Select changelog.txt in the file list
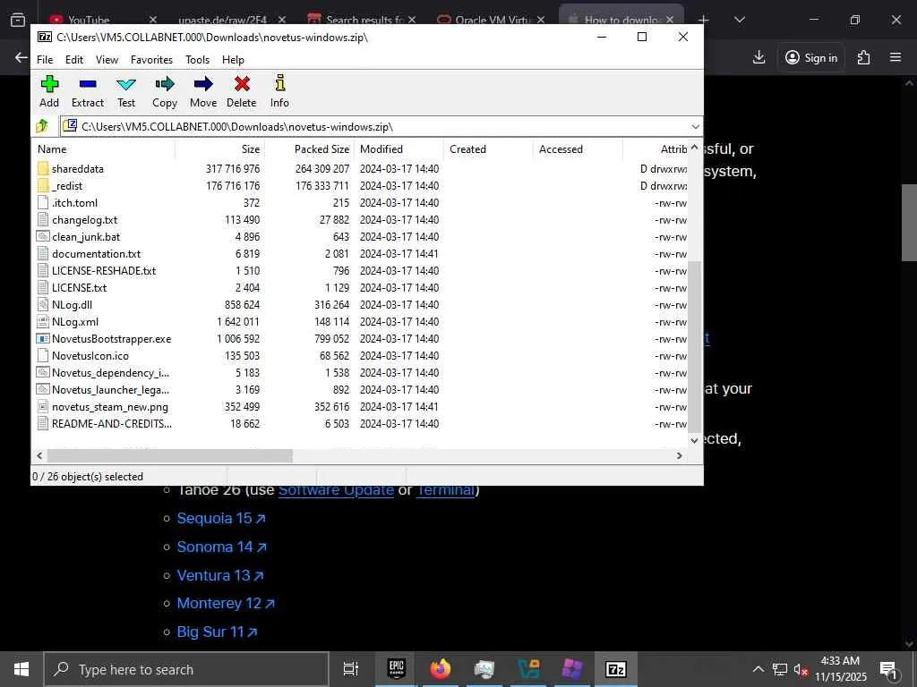Image resolution: width=917 pixels, height=687 pixels. pyautogui.click(x=85, y=220)
